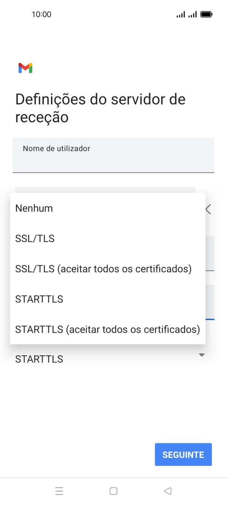The image size is (227, 505).
Task: Choose SSL/TLS aceitar todos os certificados
Action: 103,268
